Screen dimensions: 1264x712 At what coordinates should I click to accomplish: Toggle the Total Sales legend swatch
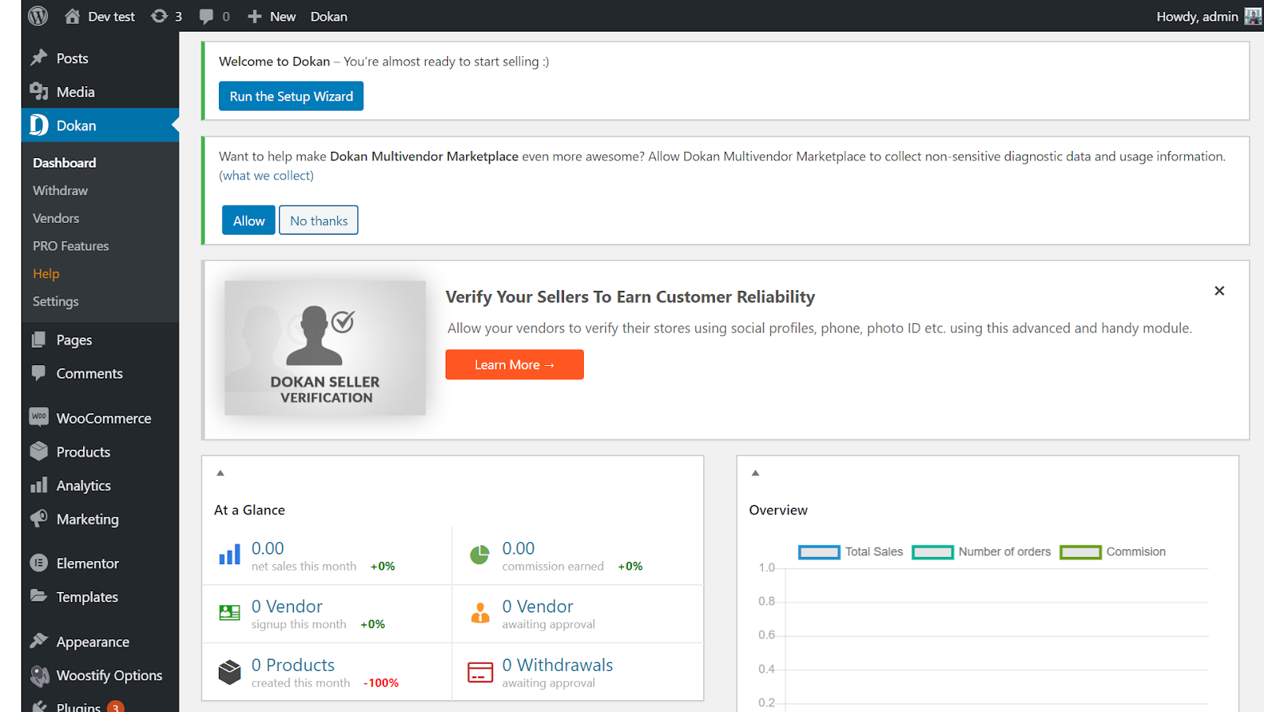(819, 552)
